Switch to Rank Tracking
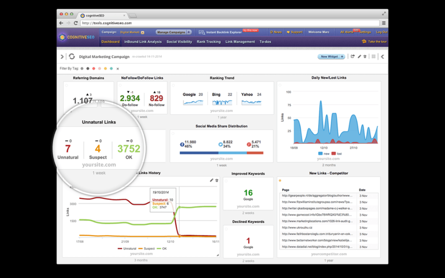This screenshot has width=445, height=278. (x=209, y=42)
